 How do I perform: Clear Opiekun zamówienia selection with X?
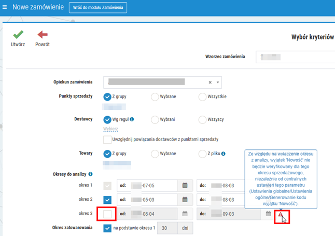point(210,82)
